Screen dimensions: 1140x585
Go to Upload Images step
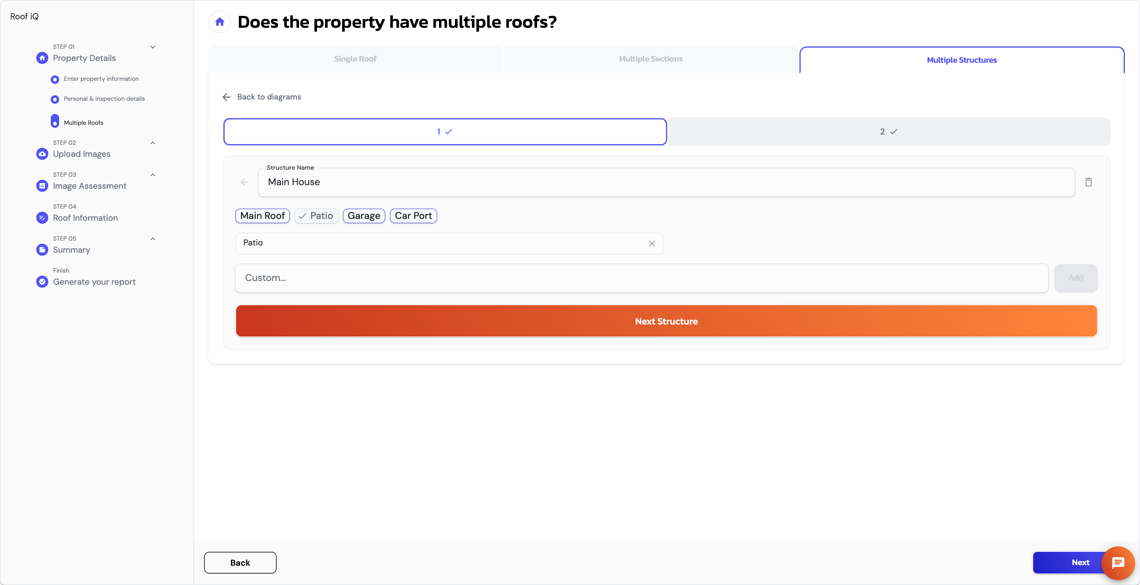[82, 154]
